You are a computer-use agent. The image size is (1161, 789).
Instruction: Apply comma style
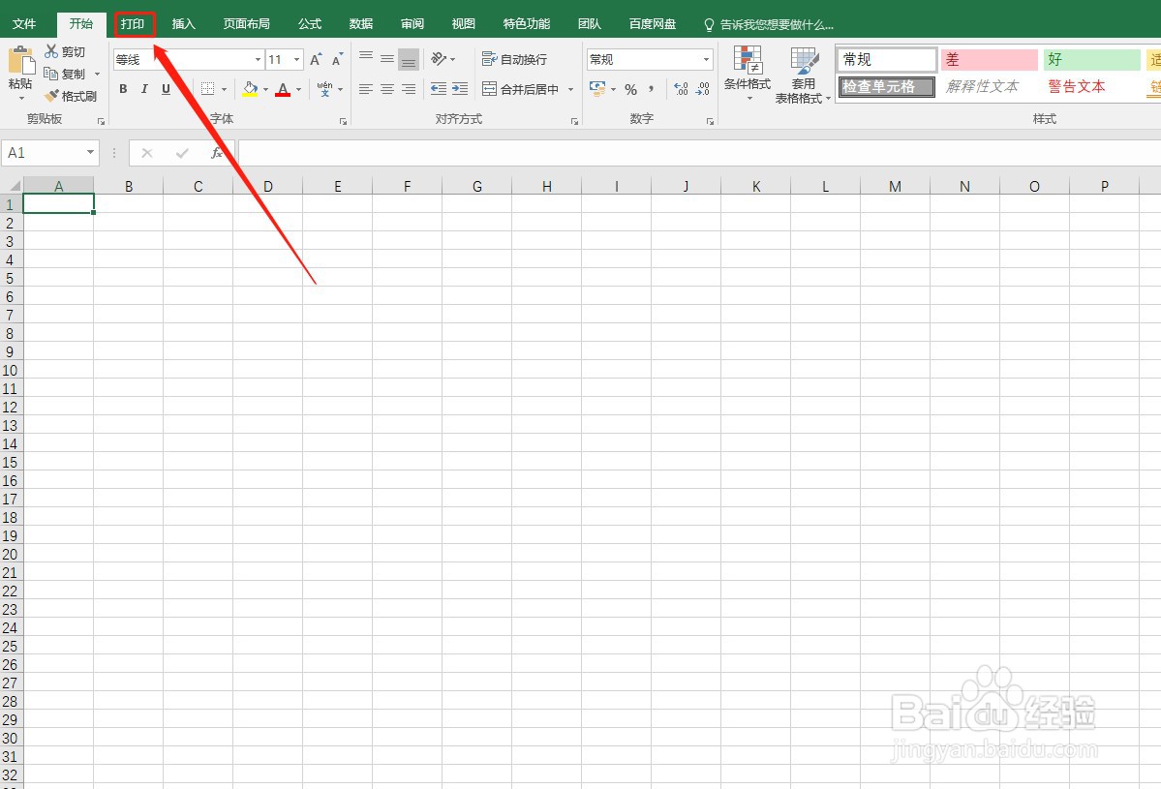click(x=651, y=89)
